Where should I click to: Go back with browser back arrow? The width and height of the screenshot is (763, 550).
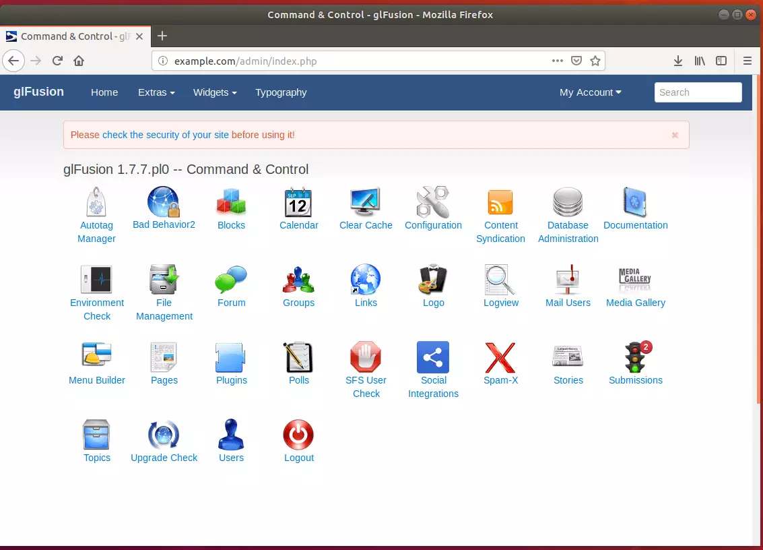click(x=13, y=61)
